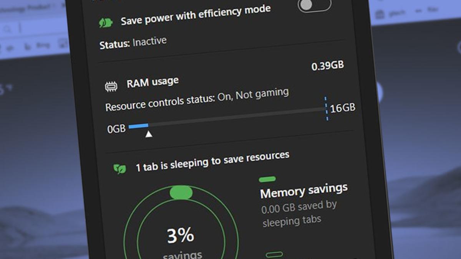Viewport: 461px width, 259px height.
Task: Click the 3% savings ring center
Action: (x=181, y=237)
